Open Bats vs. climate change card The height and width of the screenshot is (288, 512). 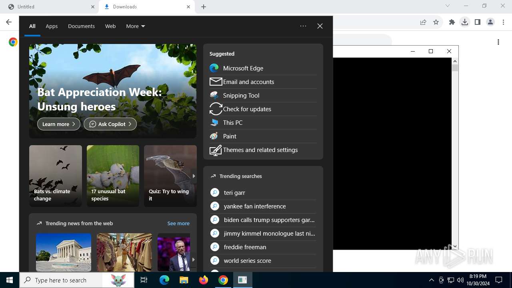56,176
